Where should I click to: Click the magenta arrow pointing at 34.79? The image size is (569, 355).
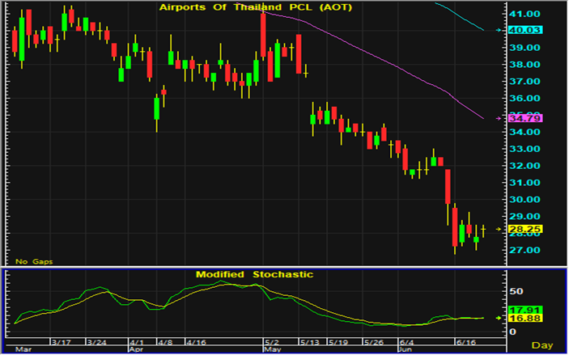[x=499, y=118]
